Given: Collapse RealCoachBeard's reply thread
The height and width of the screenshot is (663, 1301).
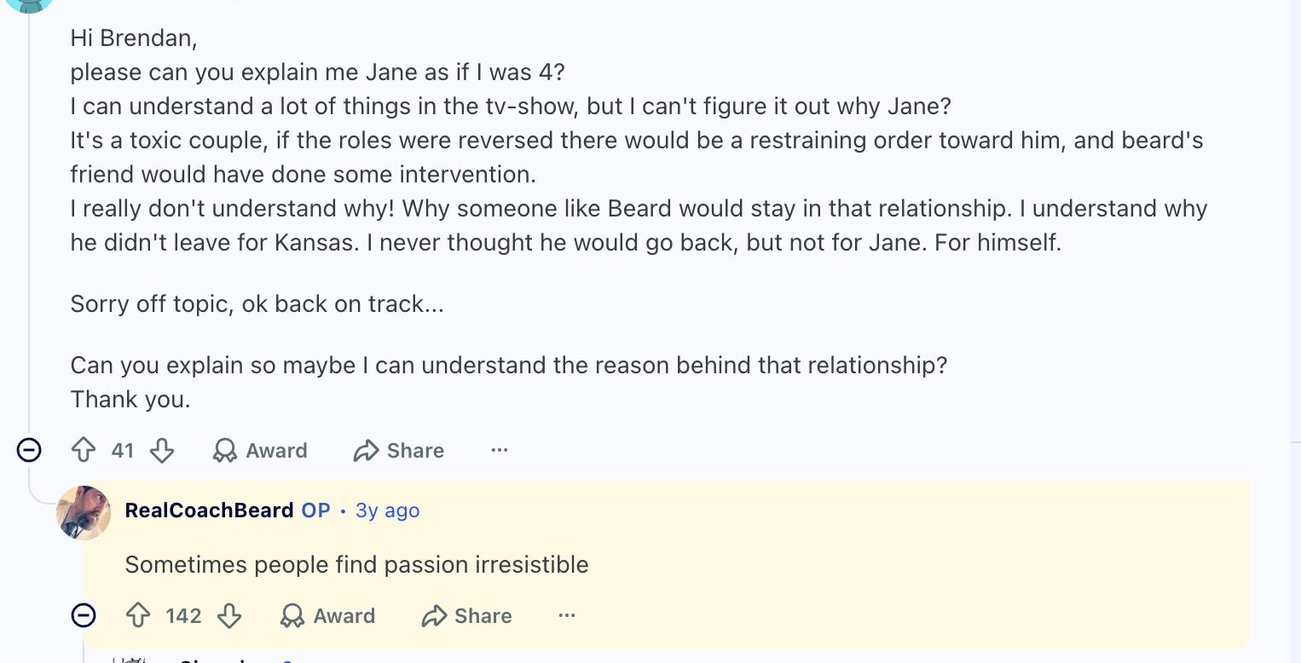Looking at the screenshot, I should (84, 615).
